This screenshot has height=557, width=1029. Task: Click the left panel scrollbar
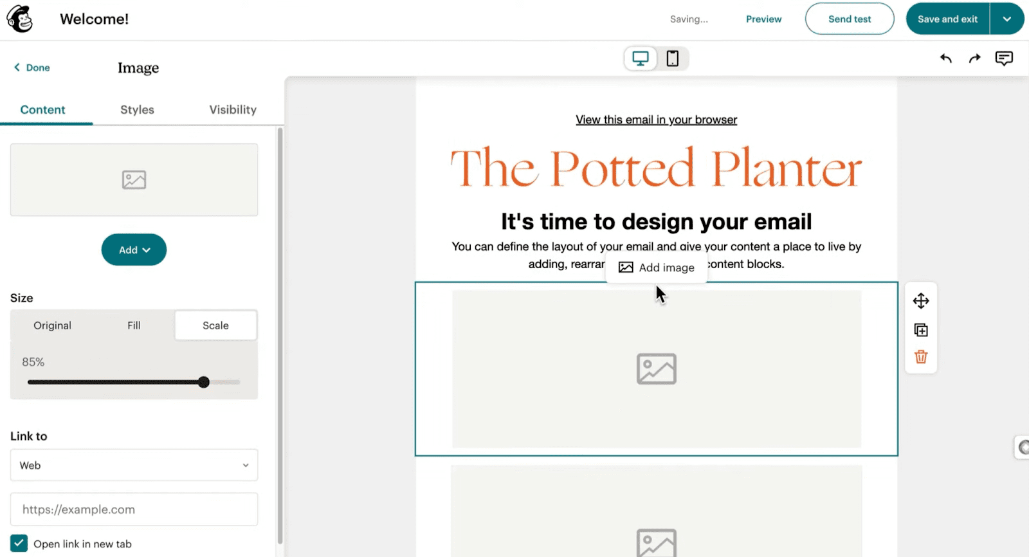(x=280, y=334)
